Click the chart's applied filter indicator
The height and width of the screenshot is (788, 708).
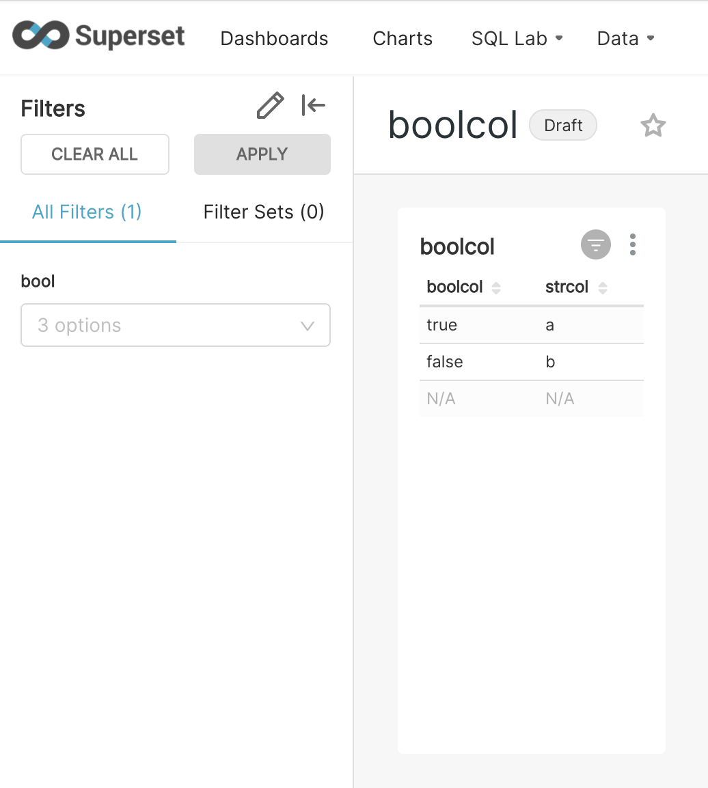click(596, 244)
